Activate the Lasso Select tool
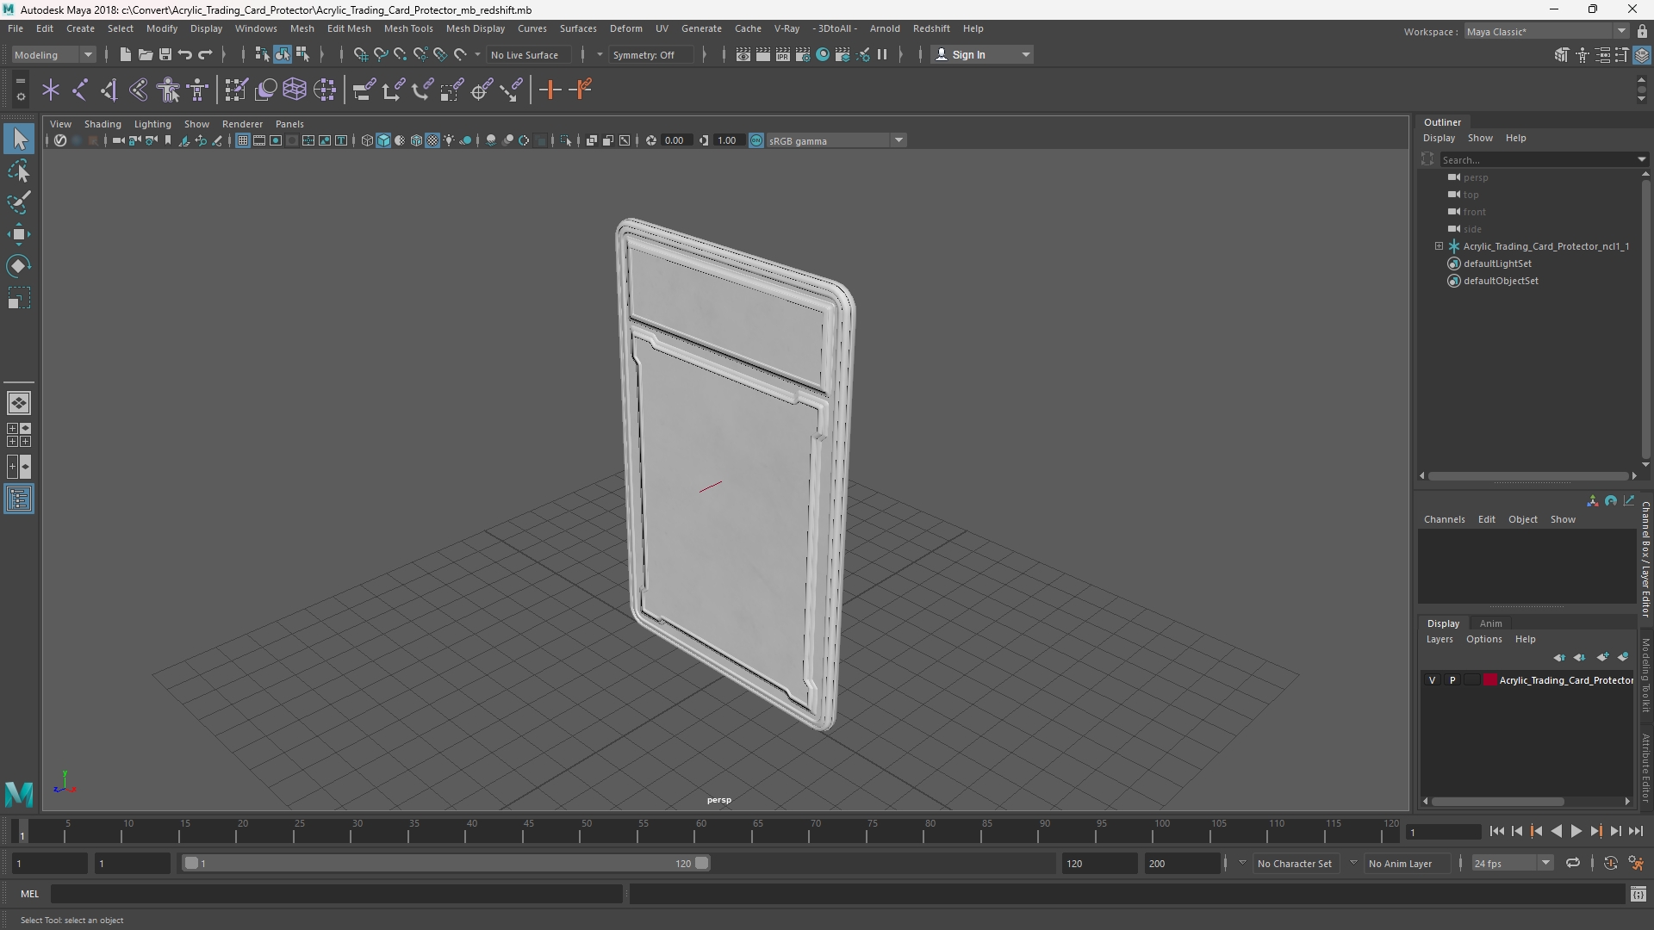1654x930 pixels. point(19,171)
